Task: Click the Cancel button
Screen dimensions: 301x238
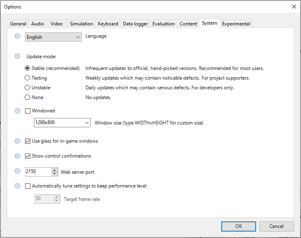Action: coord(276,226)
